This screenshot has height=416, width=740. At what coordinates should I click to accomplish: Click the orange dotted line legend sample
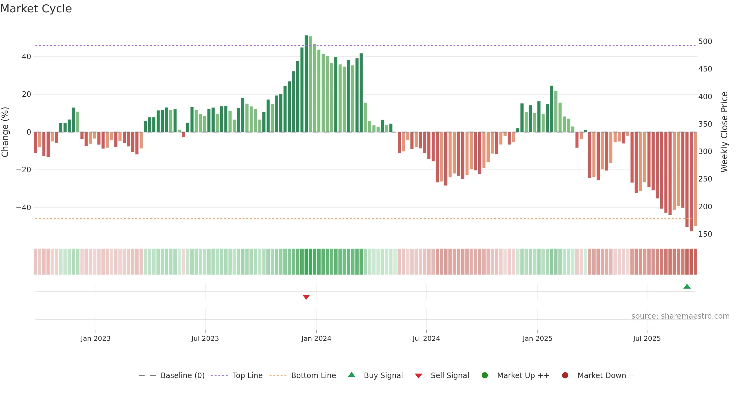pyautogui.click(x=278, y=375)
